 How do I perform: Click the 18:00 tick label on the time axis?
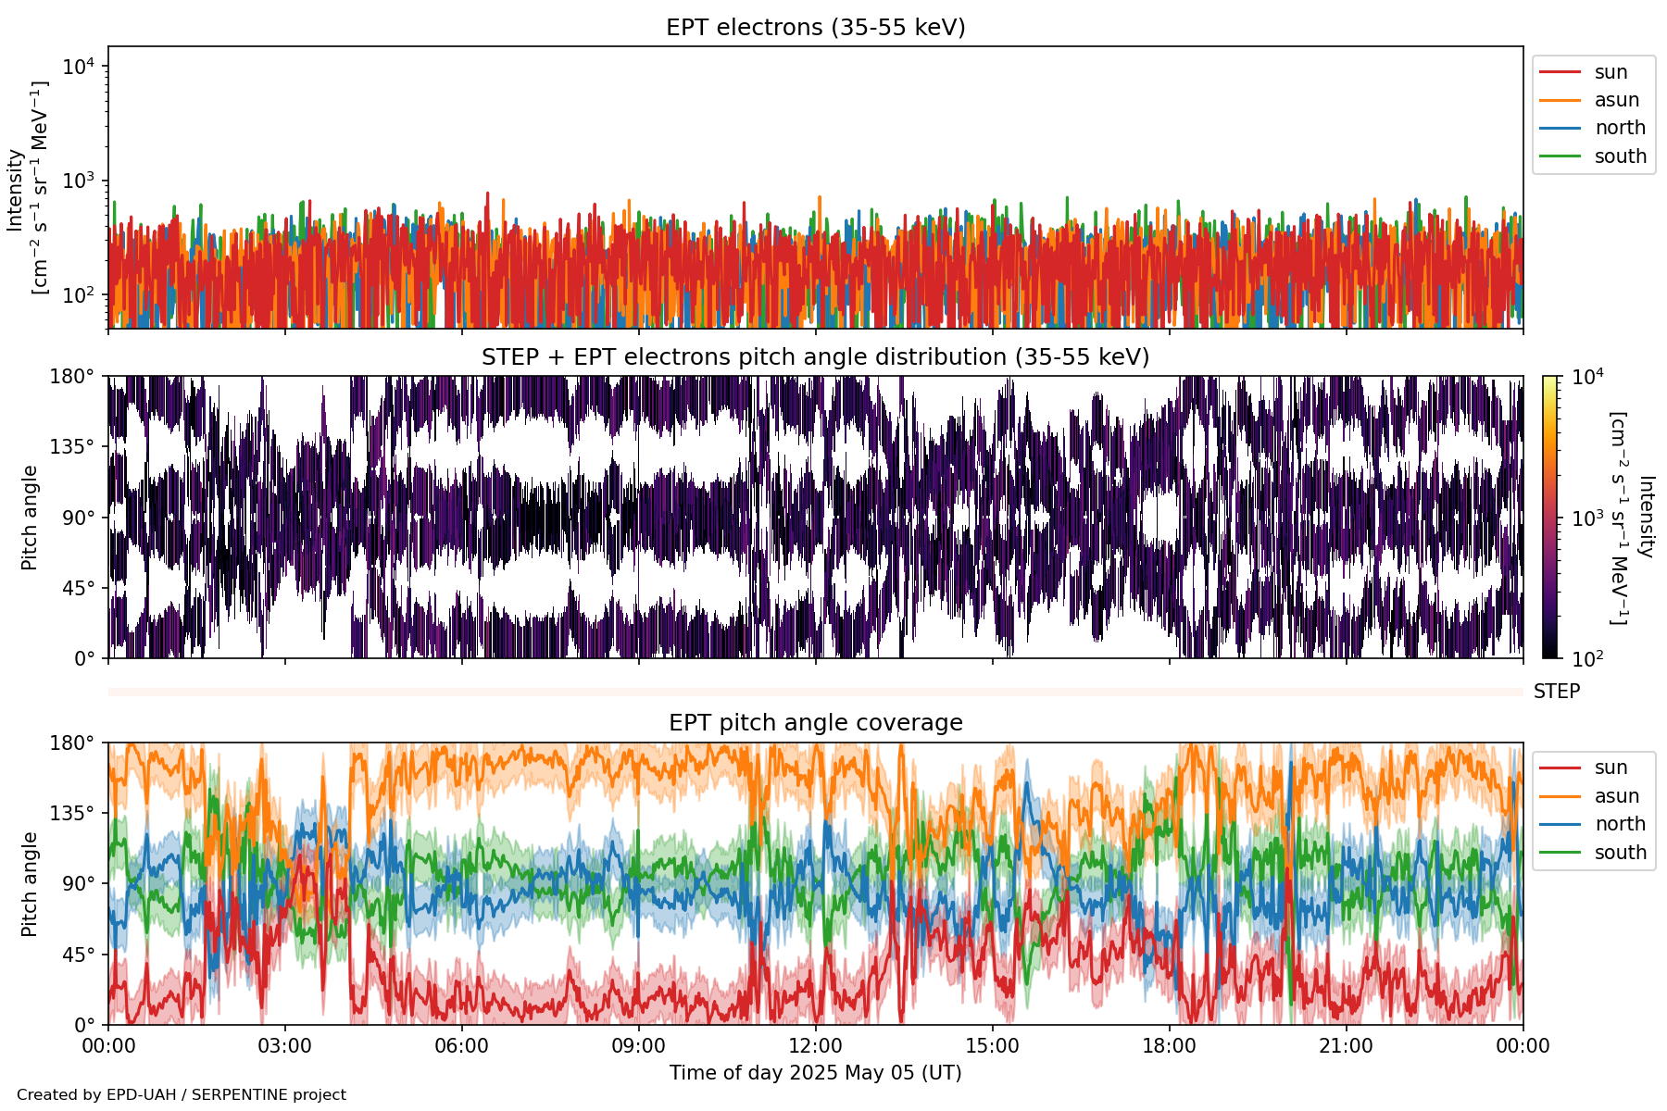point(1169,1046)
